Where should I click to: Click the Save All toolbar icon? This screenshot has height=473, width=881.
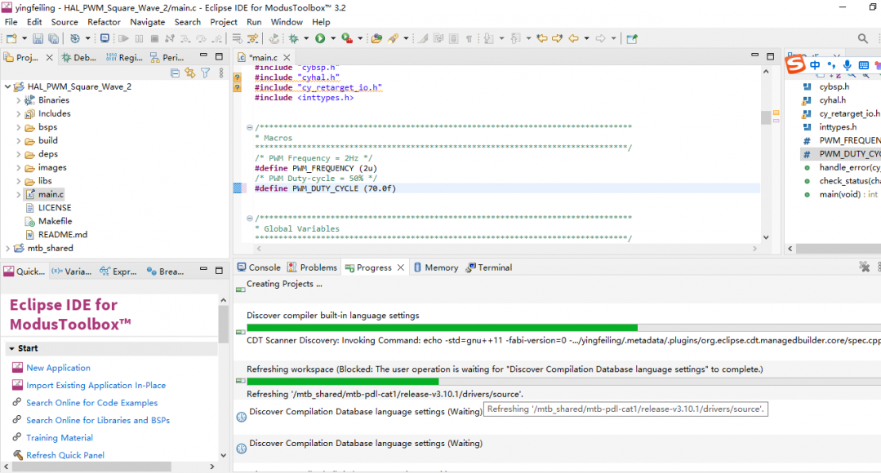point(53,38)
